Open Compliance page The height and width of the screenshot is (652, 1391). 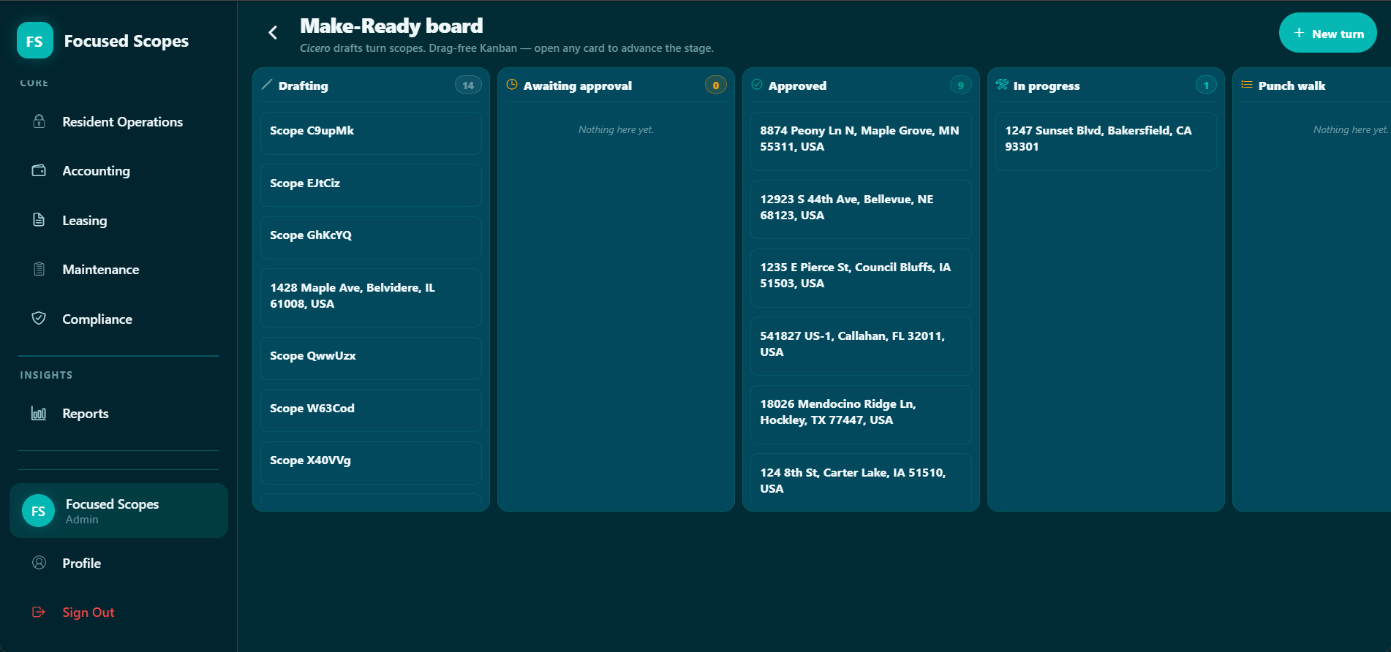point(118,319)
